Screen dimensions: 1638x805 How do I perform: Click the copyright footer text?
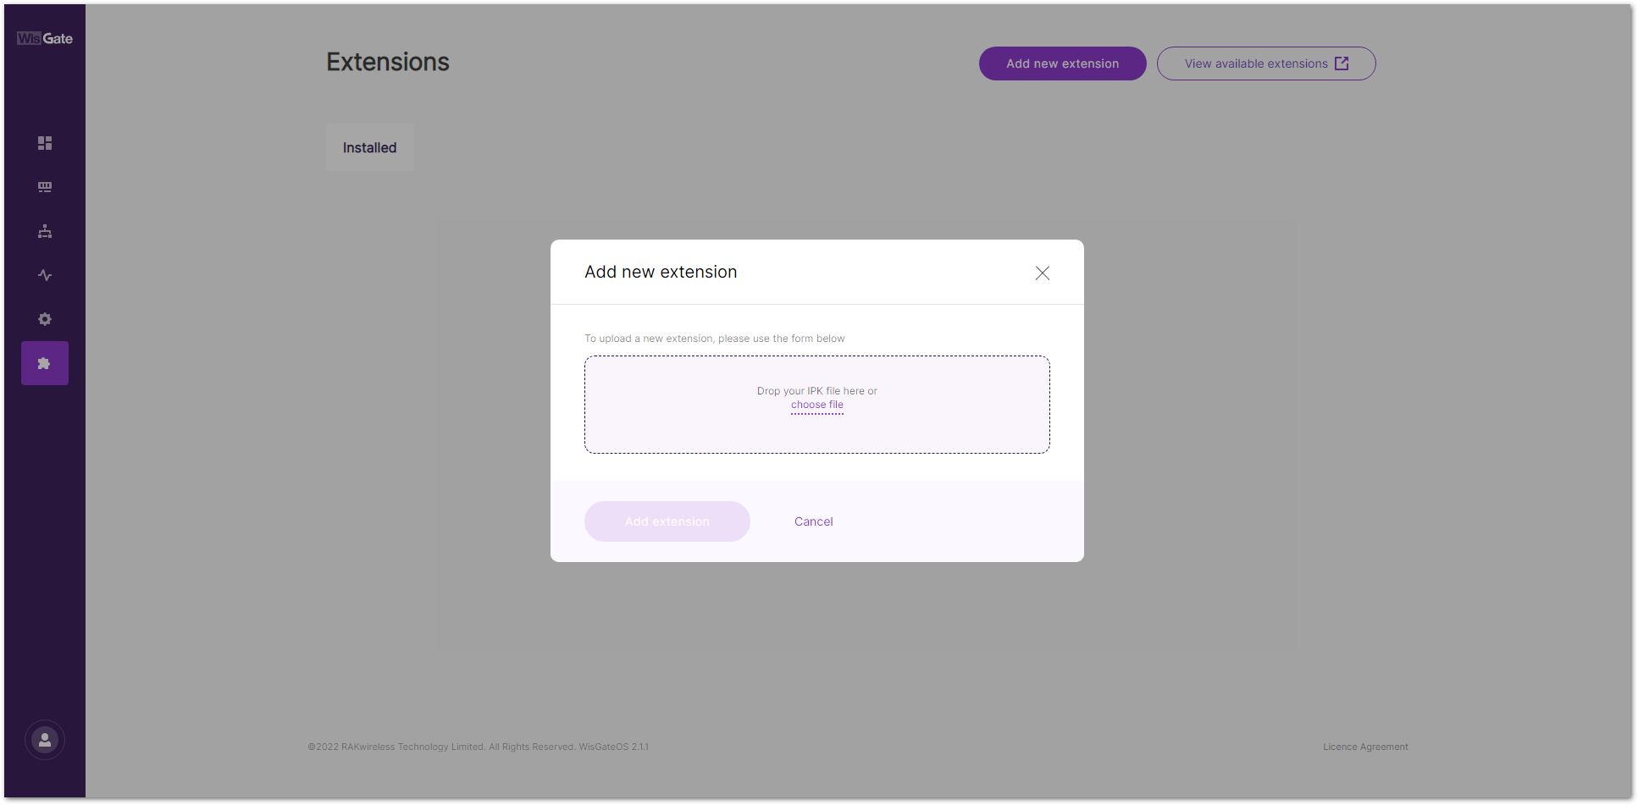click(478, 747)
